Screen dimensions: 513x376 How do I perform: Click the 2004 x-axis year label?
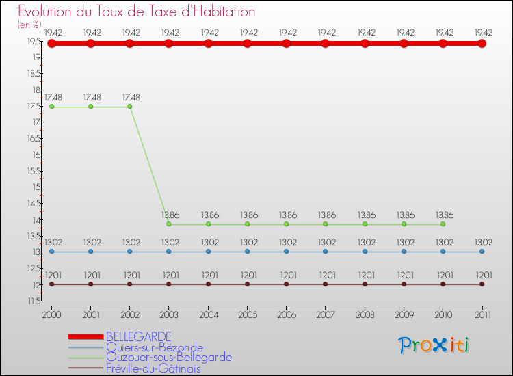point(209,314)
